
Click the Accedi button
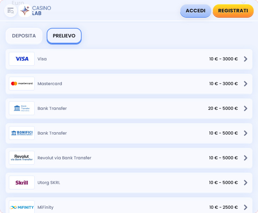click(x=196, y=11)
